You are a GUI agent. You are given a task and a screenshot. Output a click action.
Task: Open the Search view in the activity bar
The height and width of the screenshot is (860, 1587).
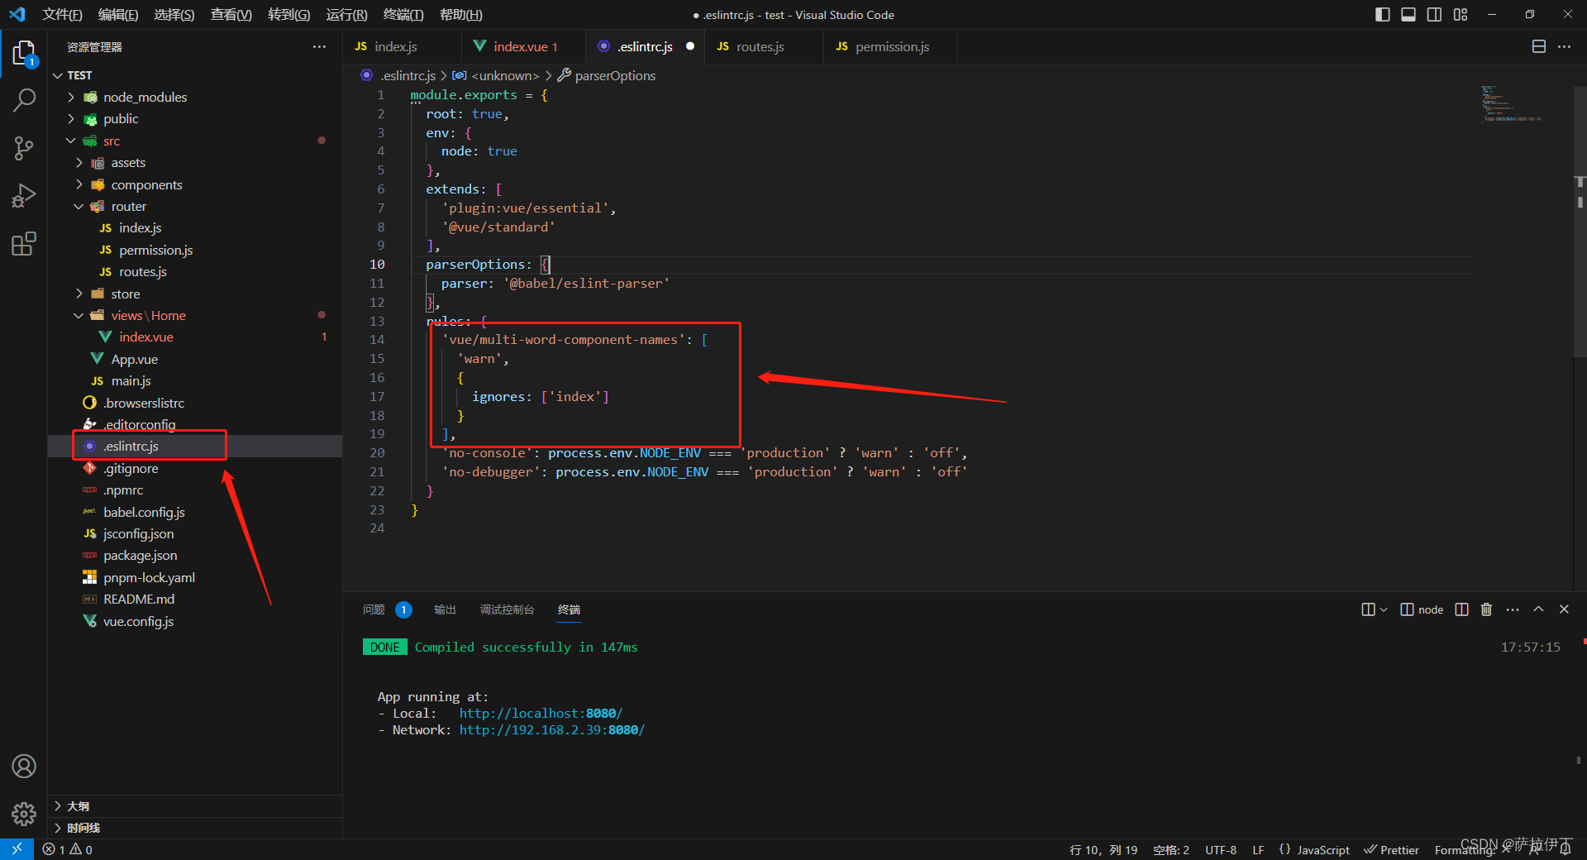24,99
